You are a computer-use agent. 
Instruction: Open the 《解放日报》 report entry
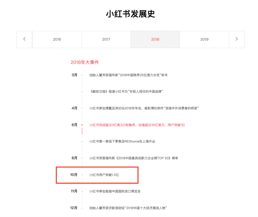126,91
